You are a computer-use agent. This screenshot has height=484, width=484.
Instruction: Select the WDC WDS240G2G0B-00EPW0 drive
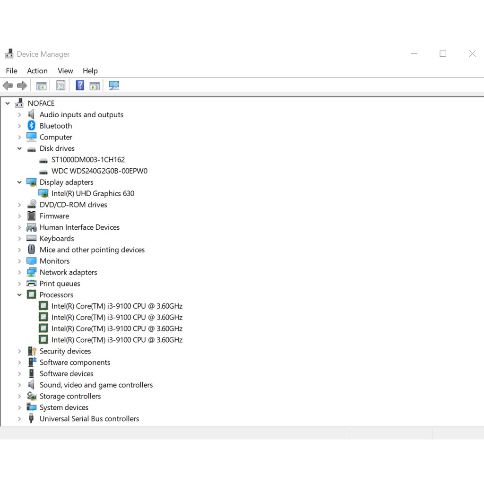coord(99,171)
